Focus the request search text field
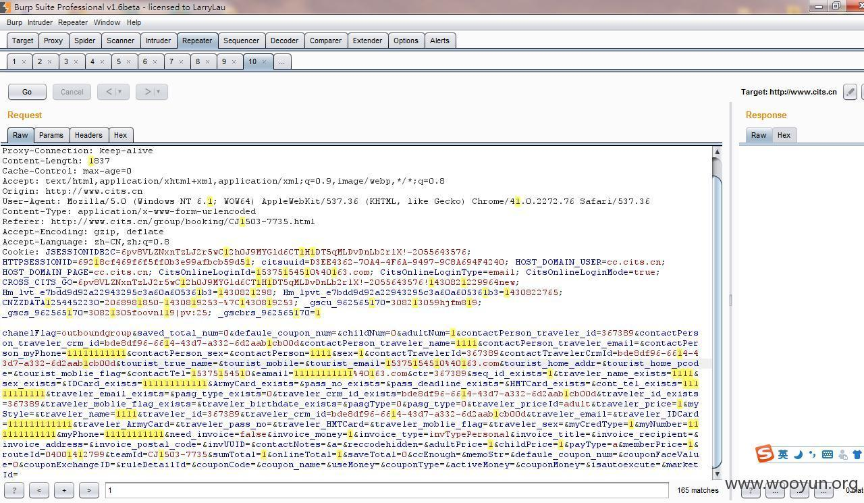The height and width of the screenshot is (503, 864). tap(387, 490)
